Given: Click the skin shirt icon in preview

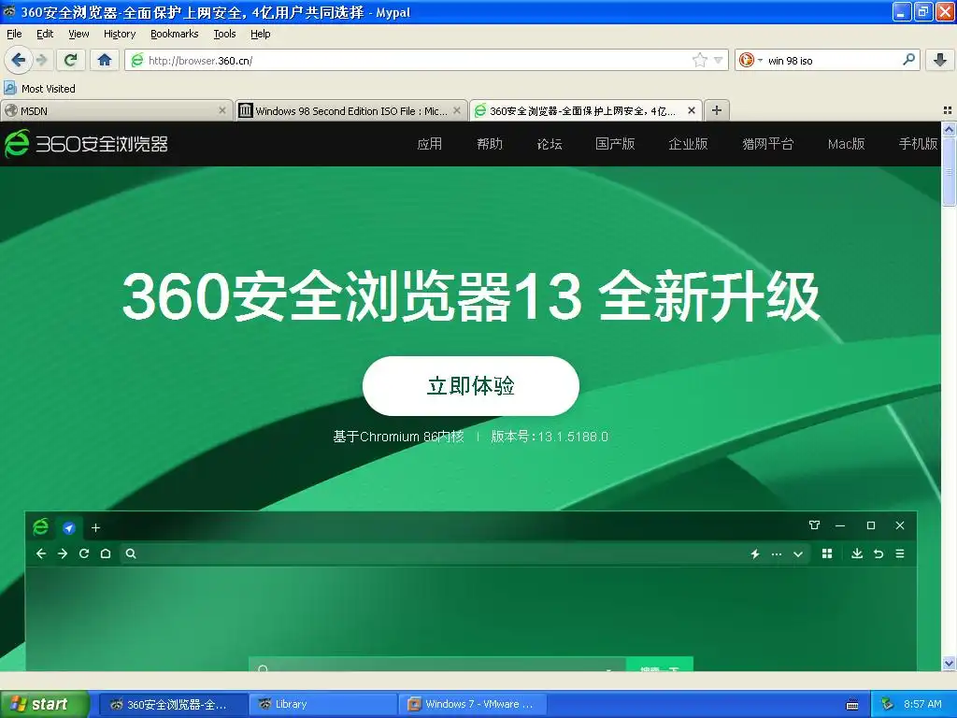Looking at the screenshot, I should [814, 525].
